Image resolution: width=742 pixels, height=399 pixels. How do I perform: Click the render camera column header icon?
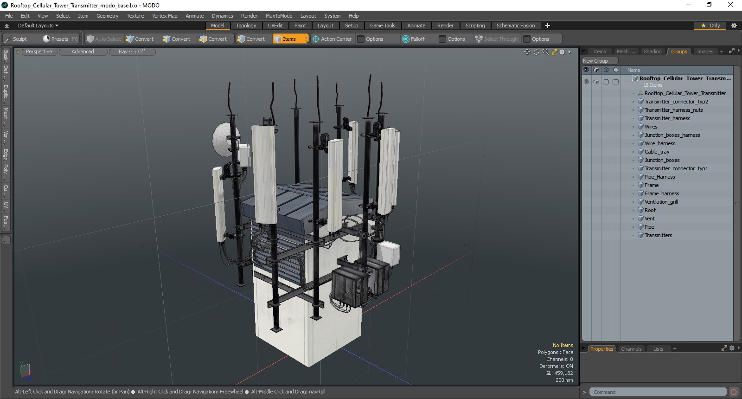click(596, 70)
